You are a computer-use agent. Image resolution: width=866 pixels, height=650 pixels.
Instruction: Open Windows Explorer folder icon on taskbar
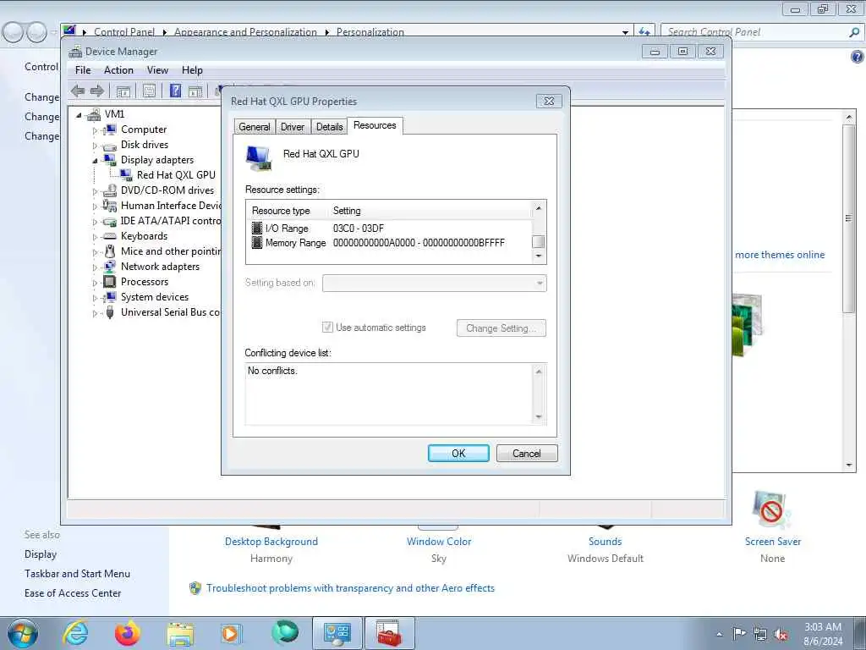pyautogui.click(x=180, y=634)
